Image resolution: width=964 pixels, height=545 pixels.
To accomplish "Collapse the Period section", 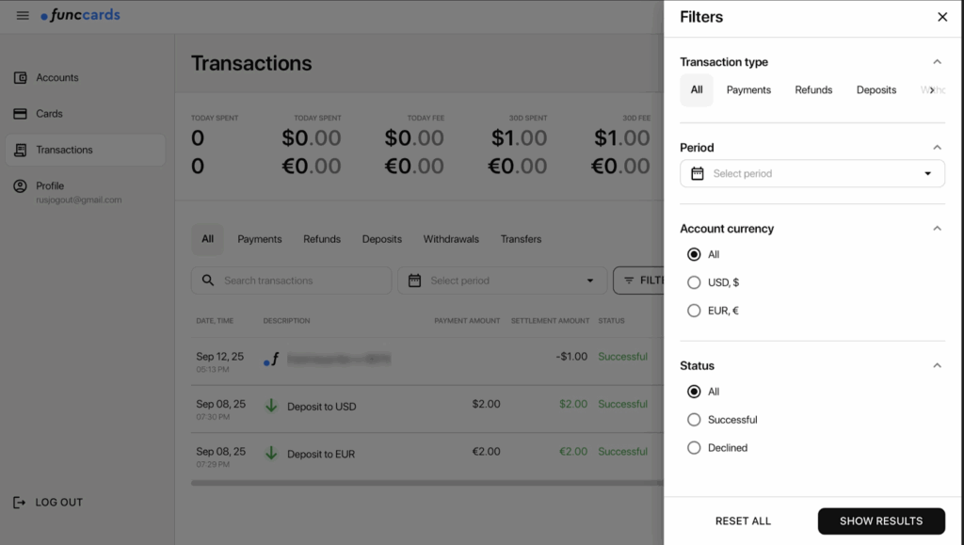I will point(937,148).
